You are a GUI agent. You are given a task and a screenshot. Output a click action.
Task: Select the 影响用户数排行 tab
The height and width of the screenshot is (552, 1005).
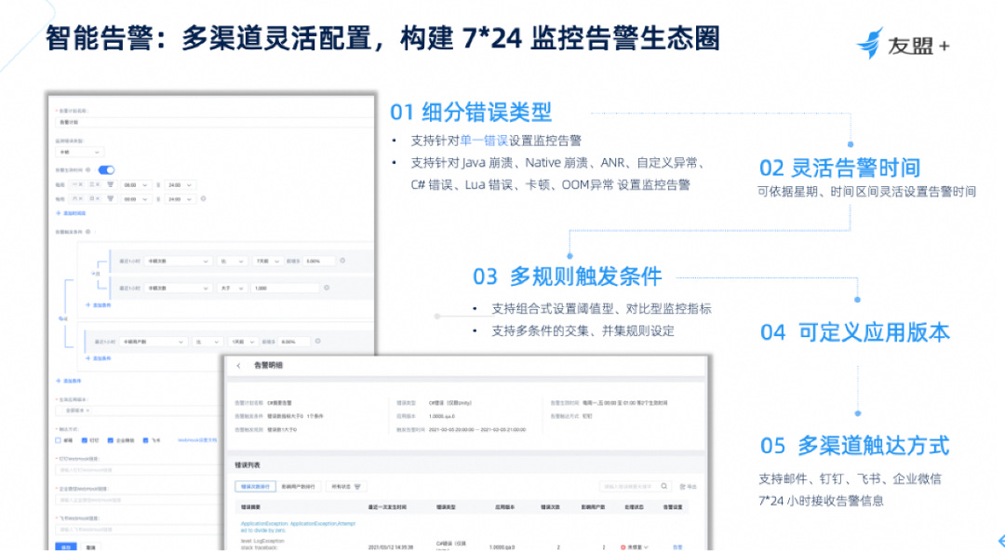299,487
